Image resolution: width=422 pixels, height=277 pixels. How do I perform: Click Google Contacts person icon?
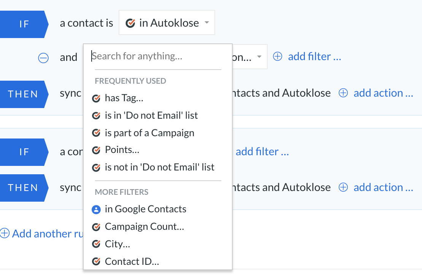[96, 210]
